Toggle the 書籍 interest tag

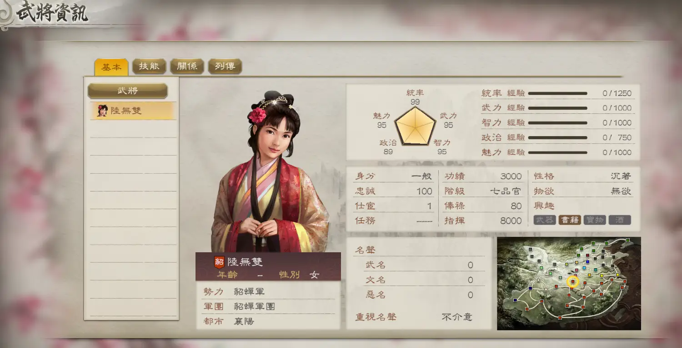[570, 220]
